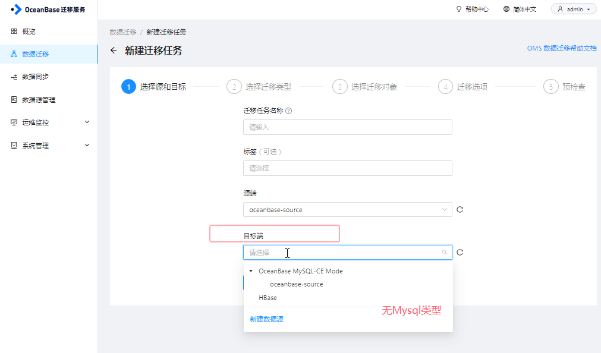Click the 数据迁移 breadcrumb link
Viewport: 601px width, 353px height.
123,32
